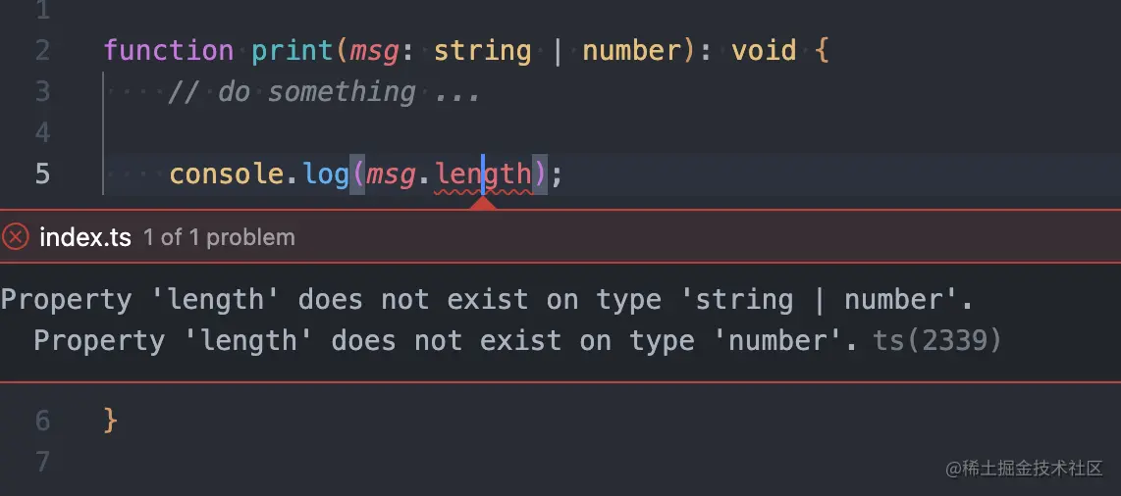Click the ts(2339) error code
The width and height of the screenshot is (1121, 496).
[937, 340]
